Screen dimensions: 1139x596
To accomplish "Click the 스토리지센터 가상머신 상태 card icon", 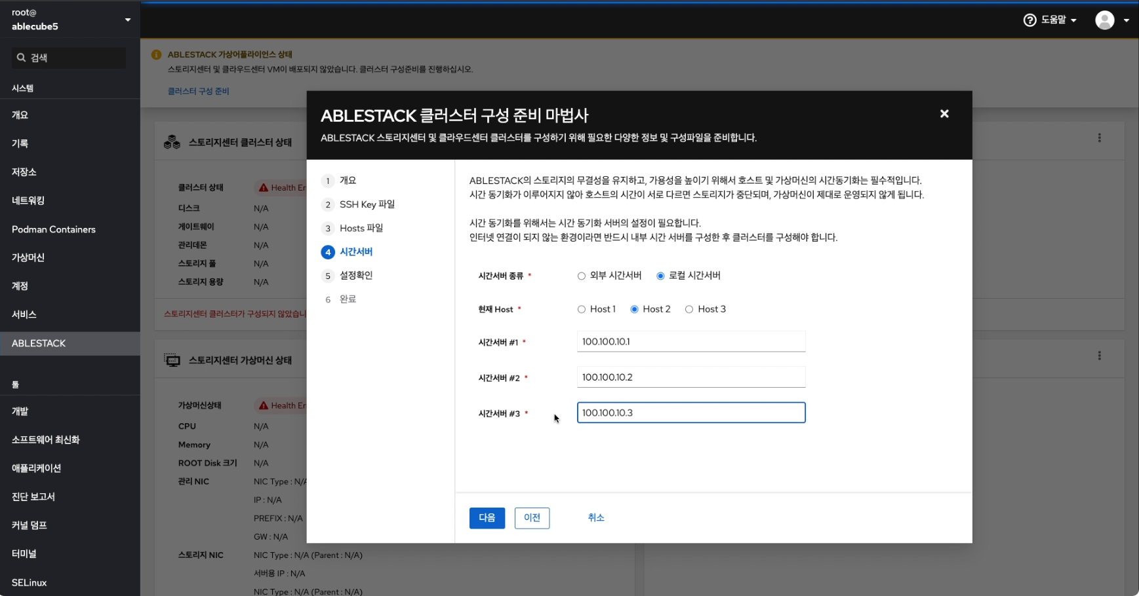I will (x=172, y=360).
